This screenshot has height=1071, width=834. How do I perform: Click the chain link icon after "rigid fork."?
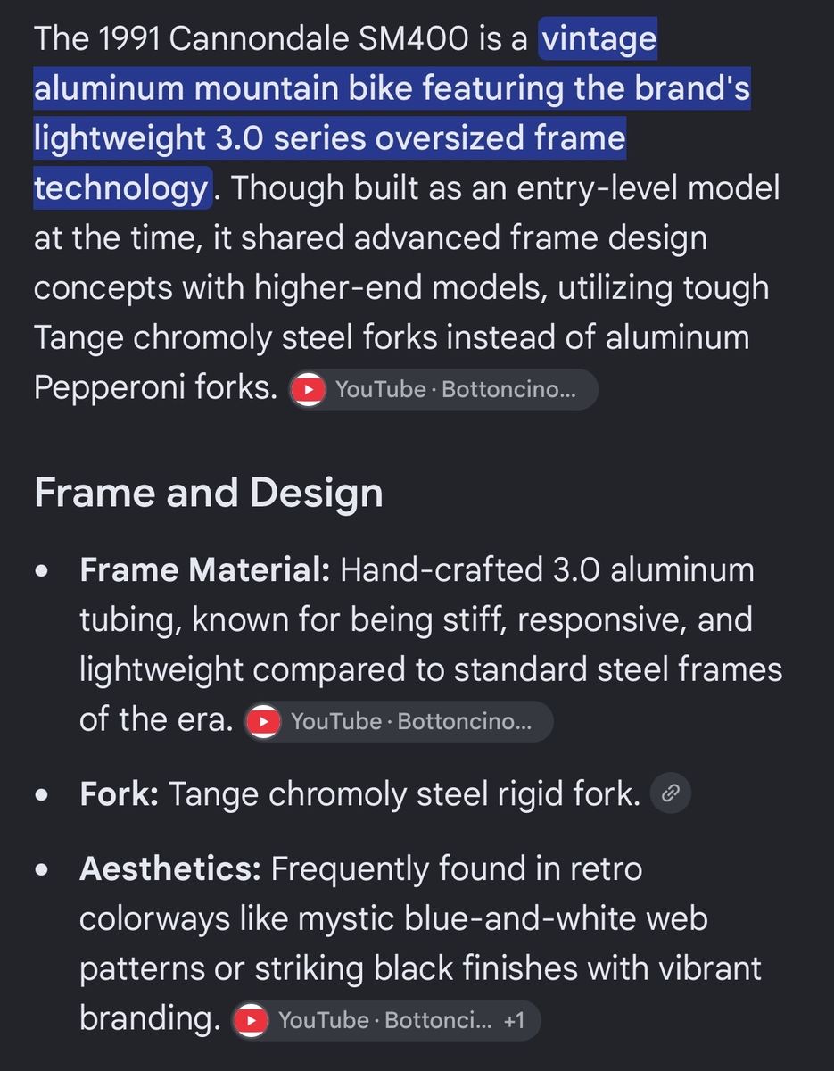670,793
